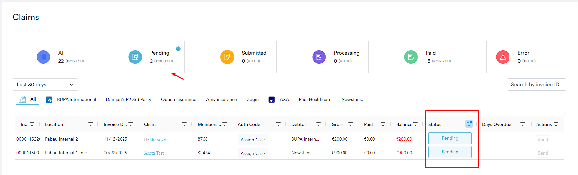Viewport: 578px width, 175px height.
Task: Open the active Status column filter icon
Action: click(x=469, y=124)
